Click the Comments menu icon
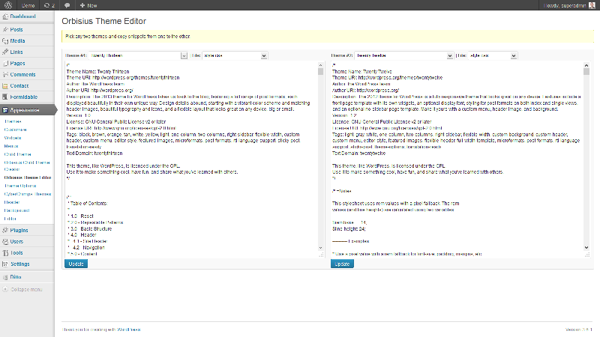Viewport: 600px width, 337px height. 5,74
